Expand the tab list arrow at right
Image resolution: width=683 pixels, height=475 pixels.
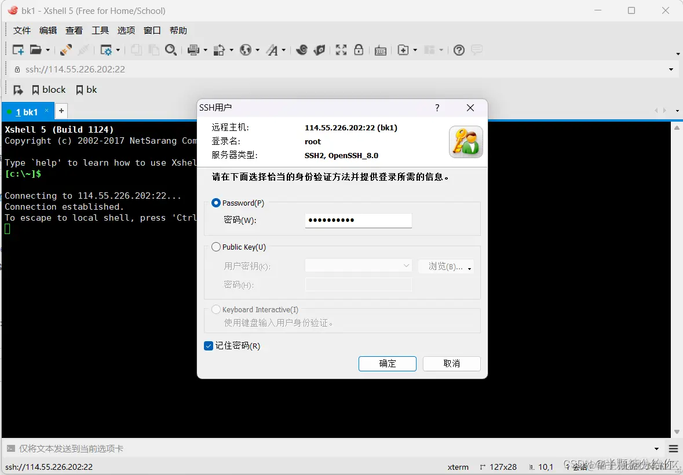click(x=677, y=111)
